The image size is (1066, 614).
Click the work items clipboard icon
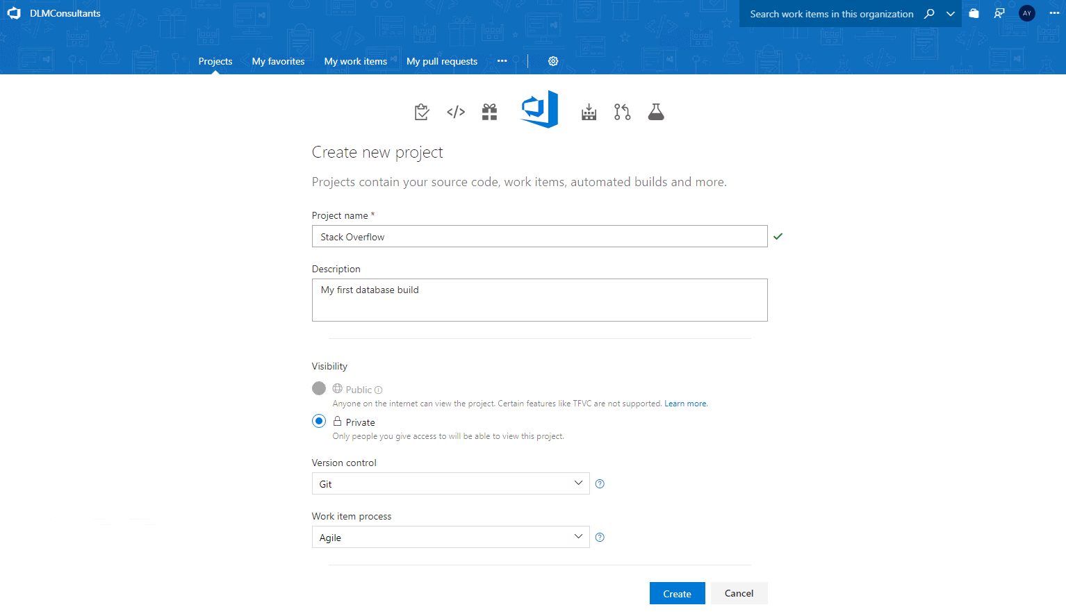(x=422, y=112)
